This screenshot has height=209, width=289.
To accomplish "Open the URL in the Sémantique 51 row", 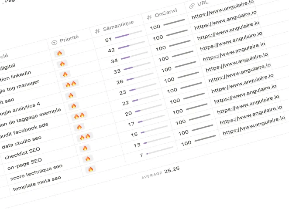I will (223, 10).
